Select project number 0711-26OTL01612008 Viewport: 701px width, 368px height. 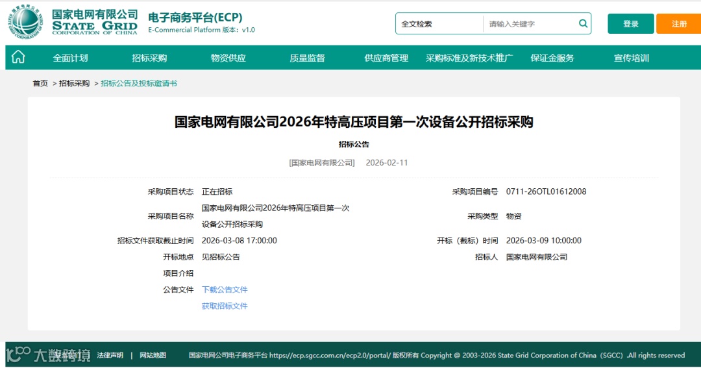(x=546, y=191)
